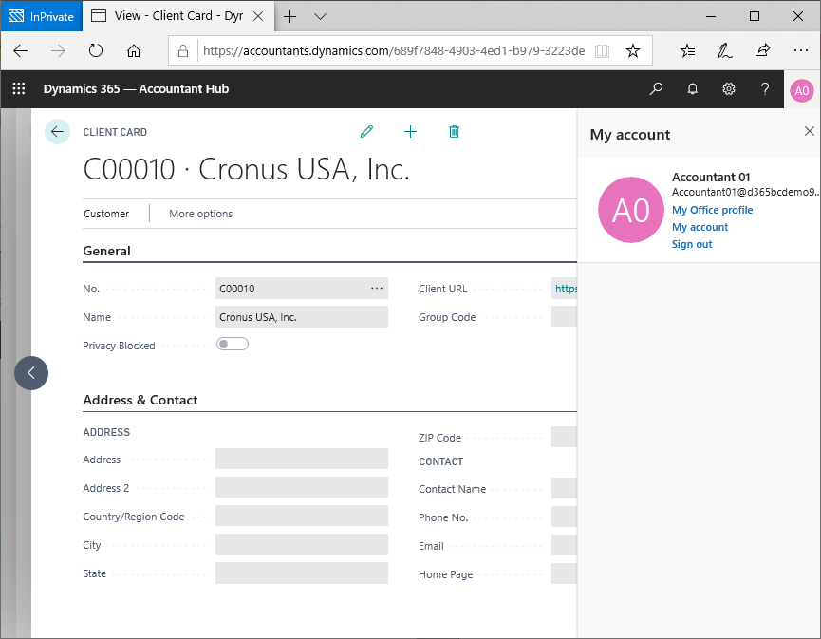Click the Phone No. field
Screen dimensions: 821x639
(x=564, y=517)
